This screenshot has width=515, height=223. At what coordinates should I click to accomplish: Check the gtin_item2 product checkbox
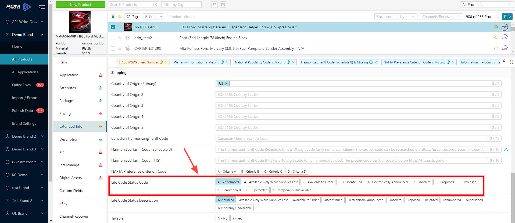(113, 38)
